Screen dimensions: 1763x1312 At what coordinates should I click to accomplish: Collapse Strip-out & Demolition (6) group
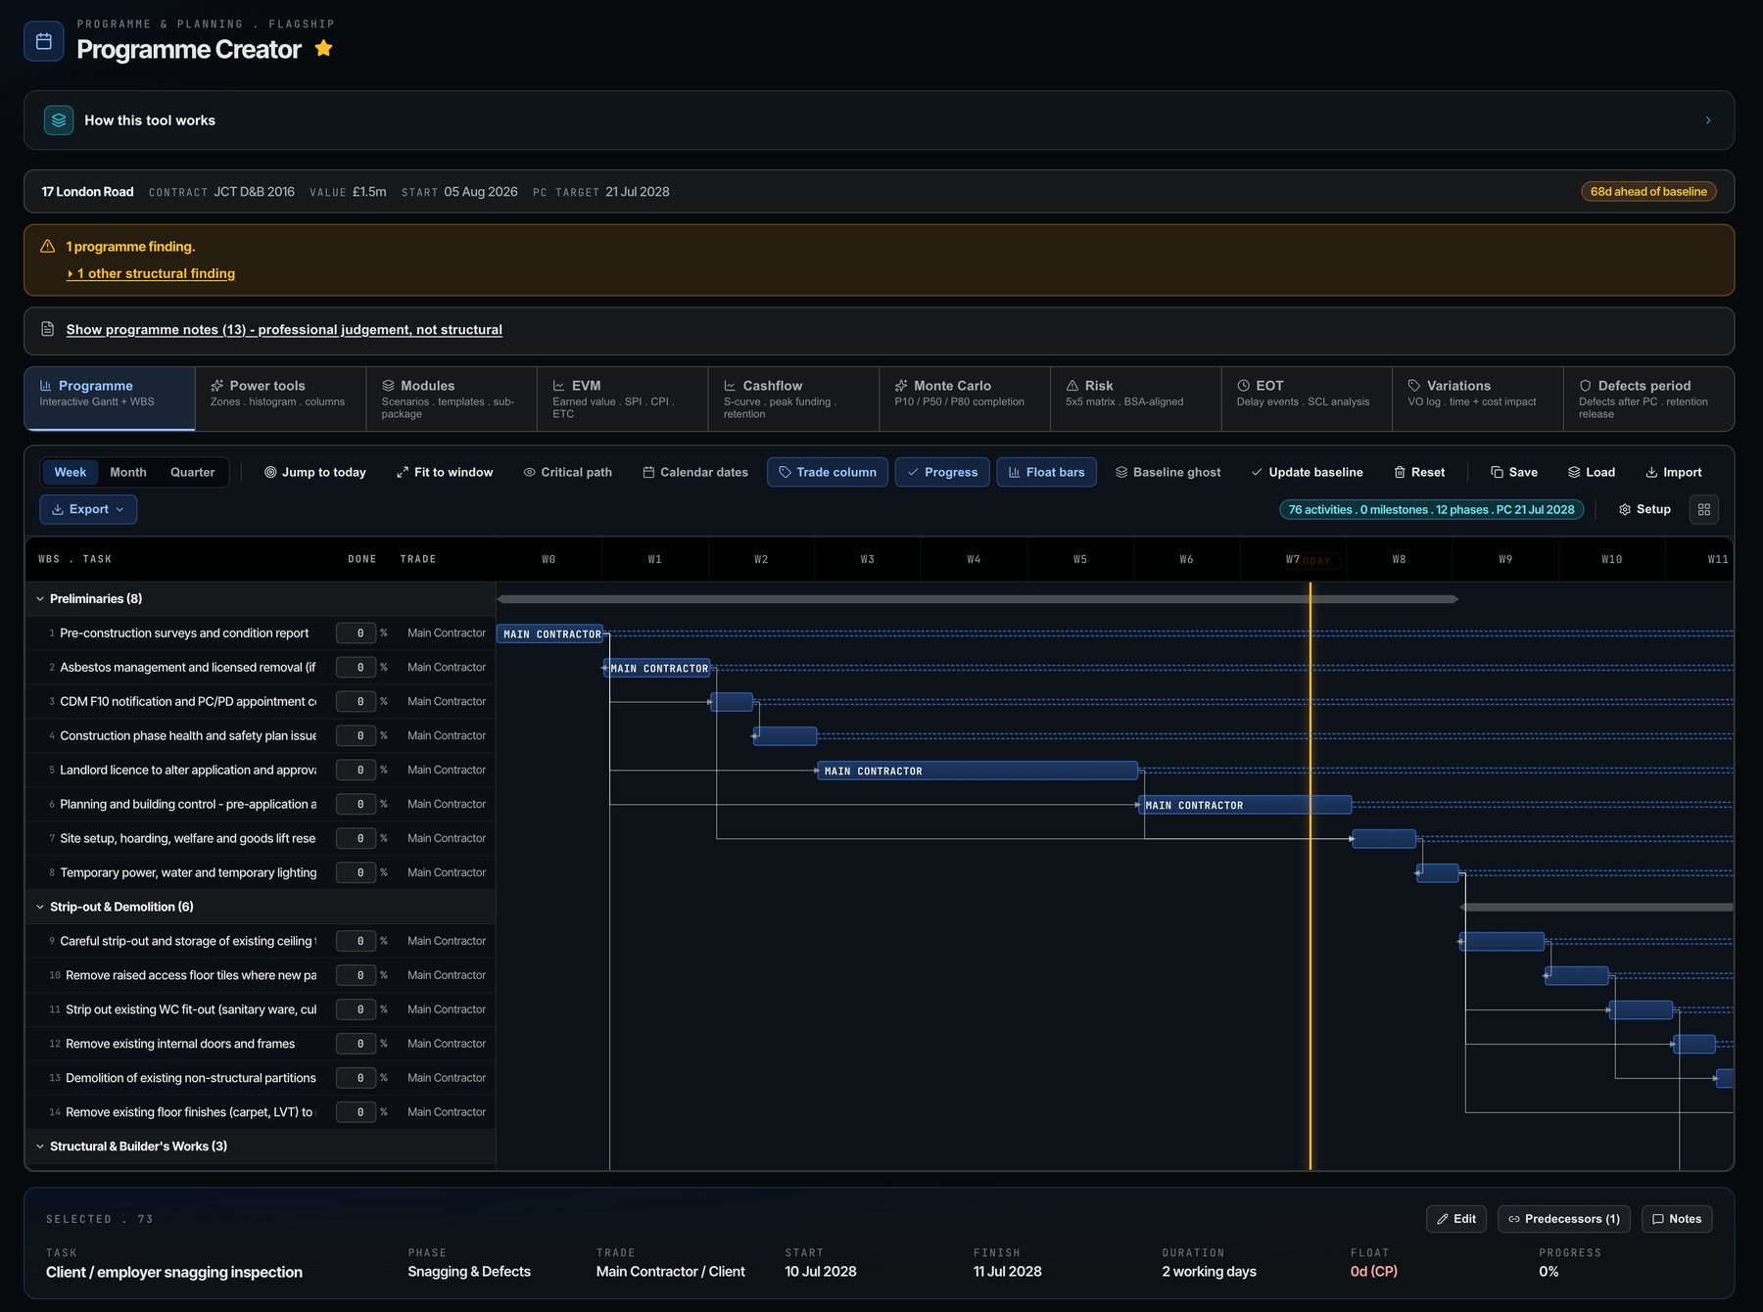(x=40, y=908)
